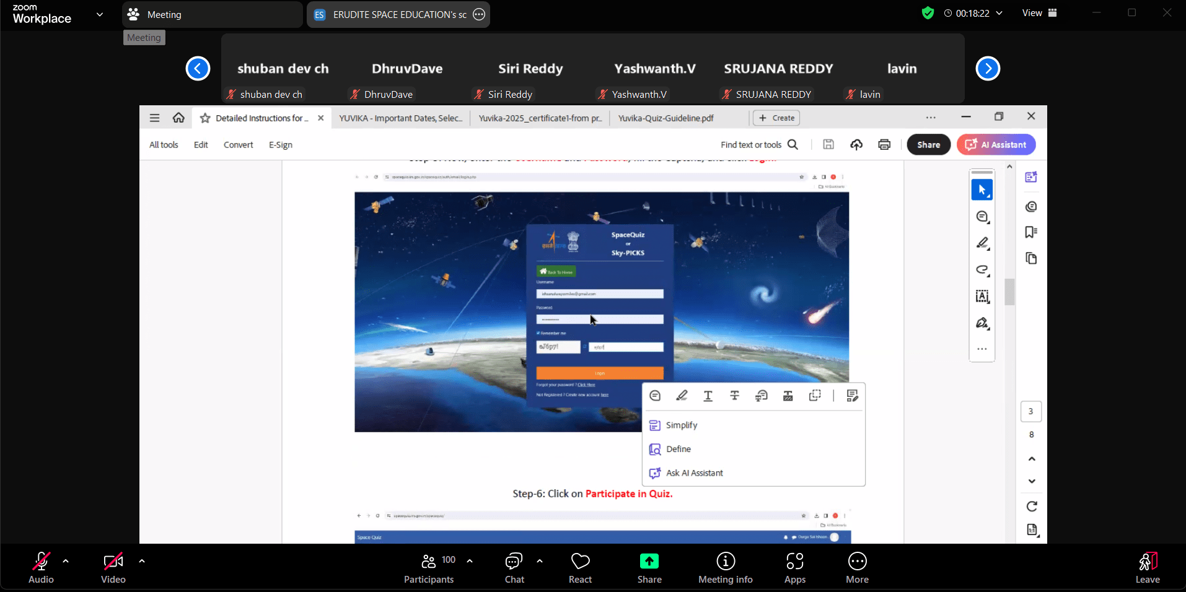
Task: Open the View layout menu
Action: tap(1039, 13)
